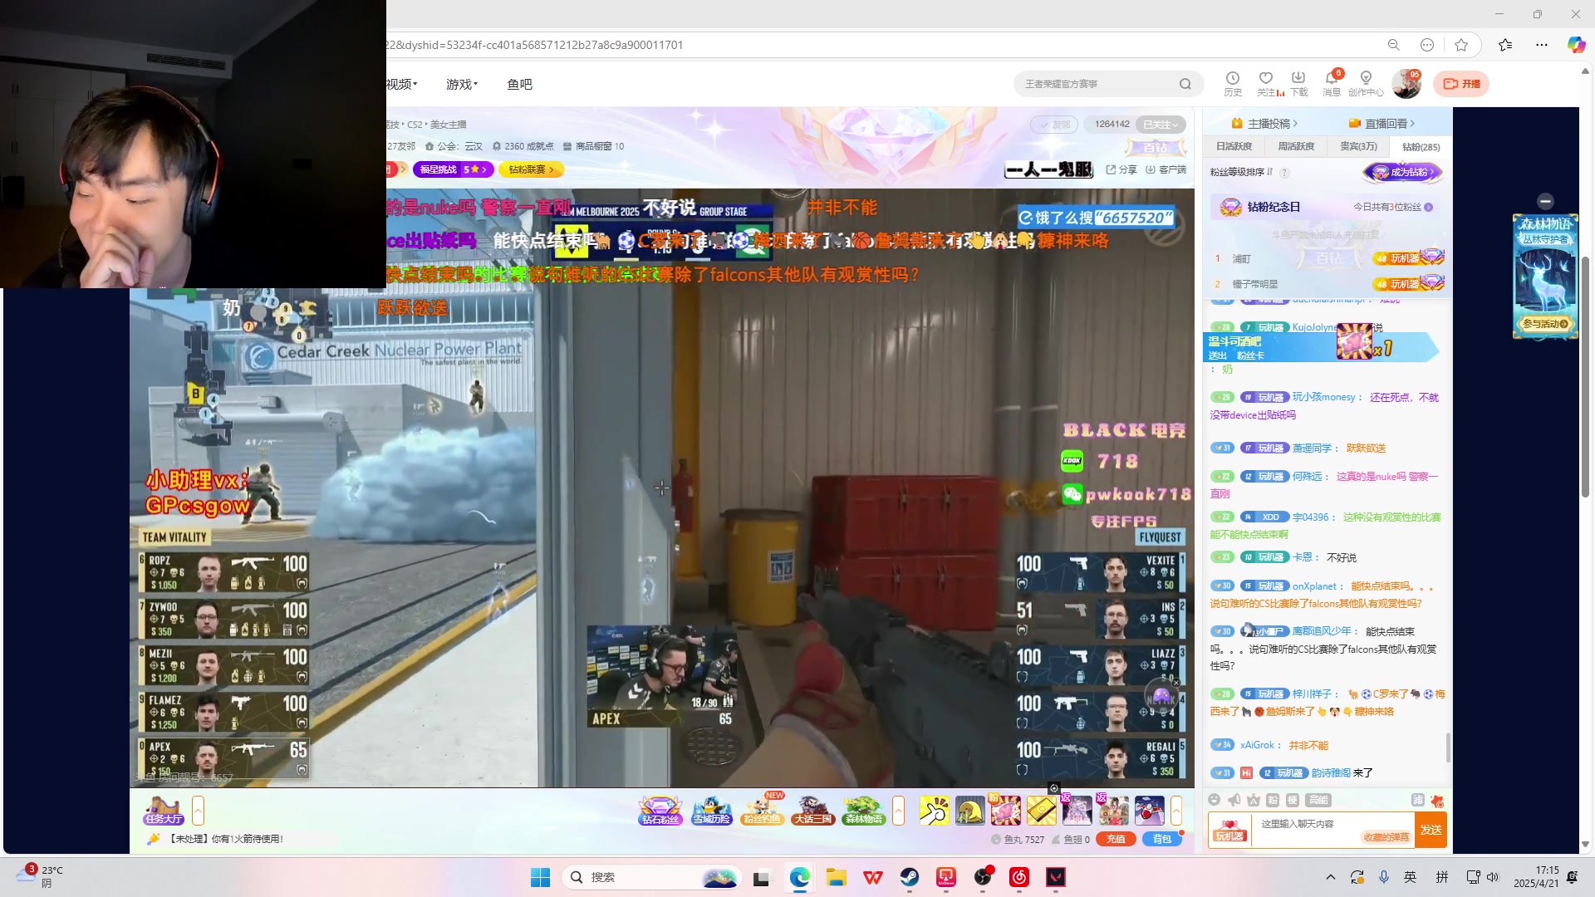Screen dimensions: 1595x897
Task: Open the 下载 download icon
Action: click(x=1299, y=83)
